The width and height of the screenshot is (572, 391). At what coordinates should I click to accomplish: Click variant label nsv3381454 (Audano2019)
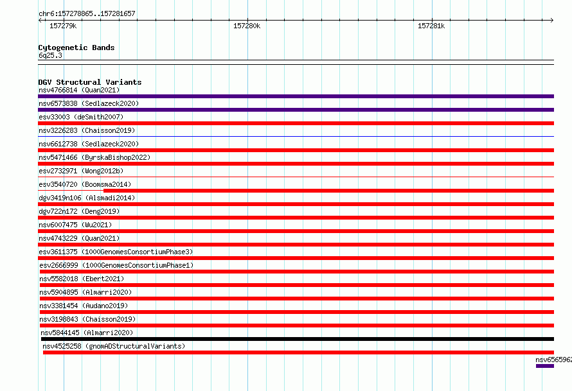(x=84, y=306)
